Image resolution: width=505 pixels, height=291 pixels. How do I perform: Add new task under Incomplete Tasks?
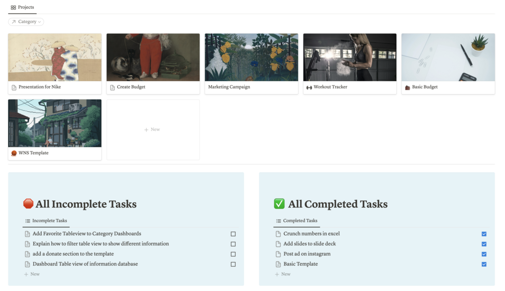coord(32,274)
